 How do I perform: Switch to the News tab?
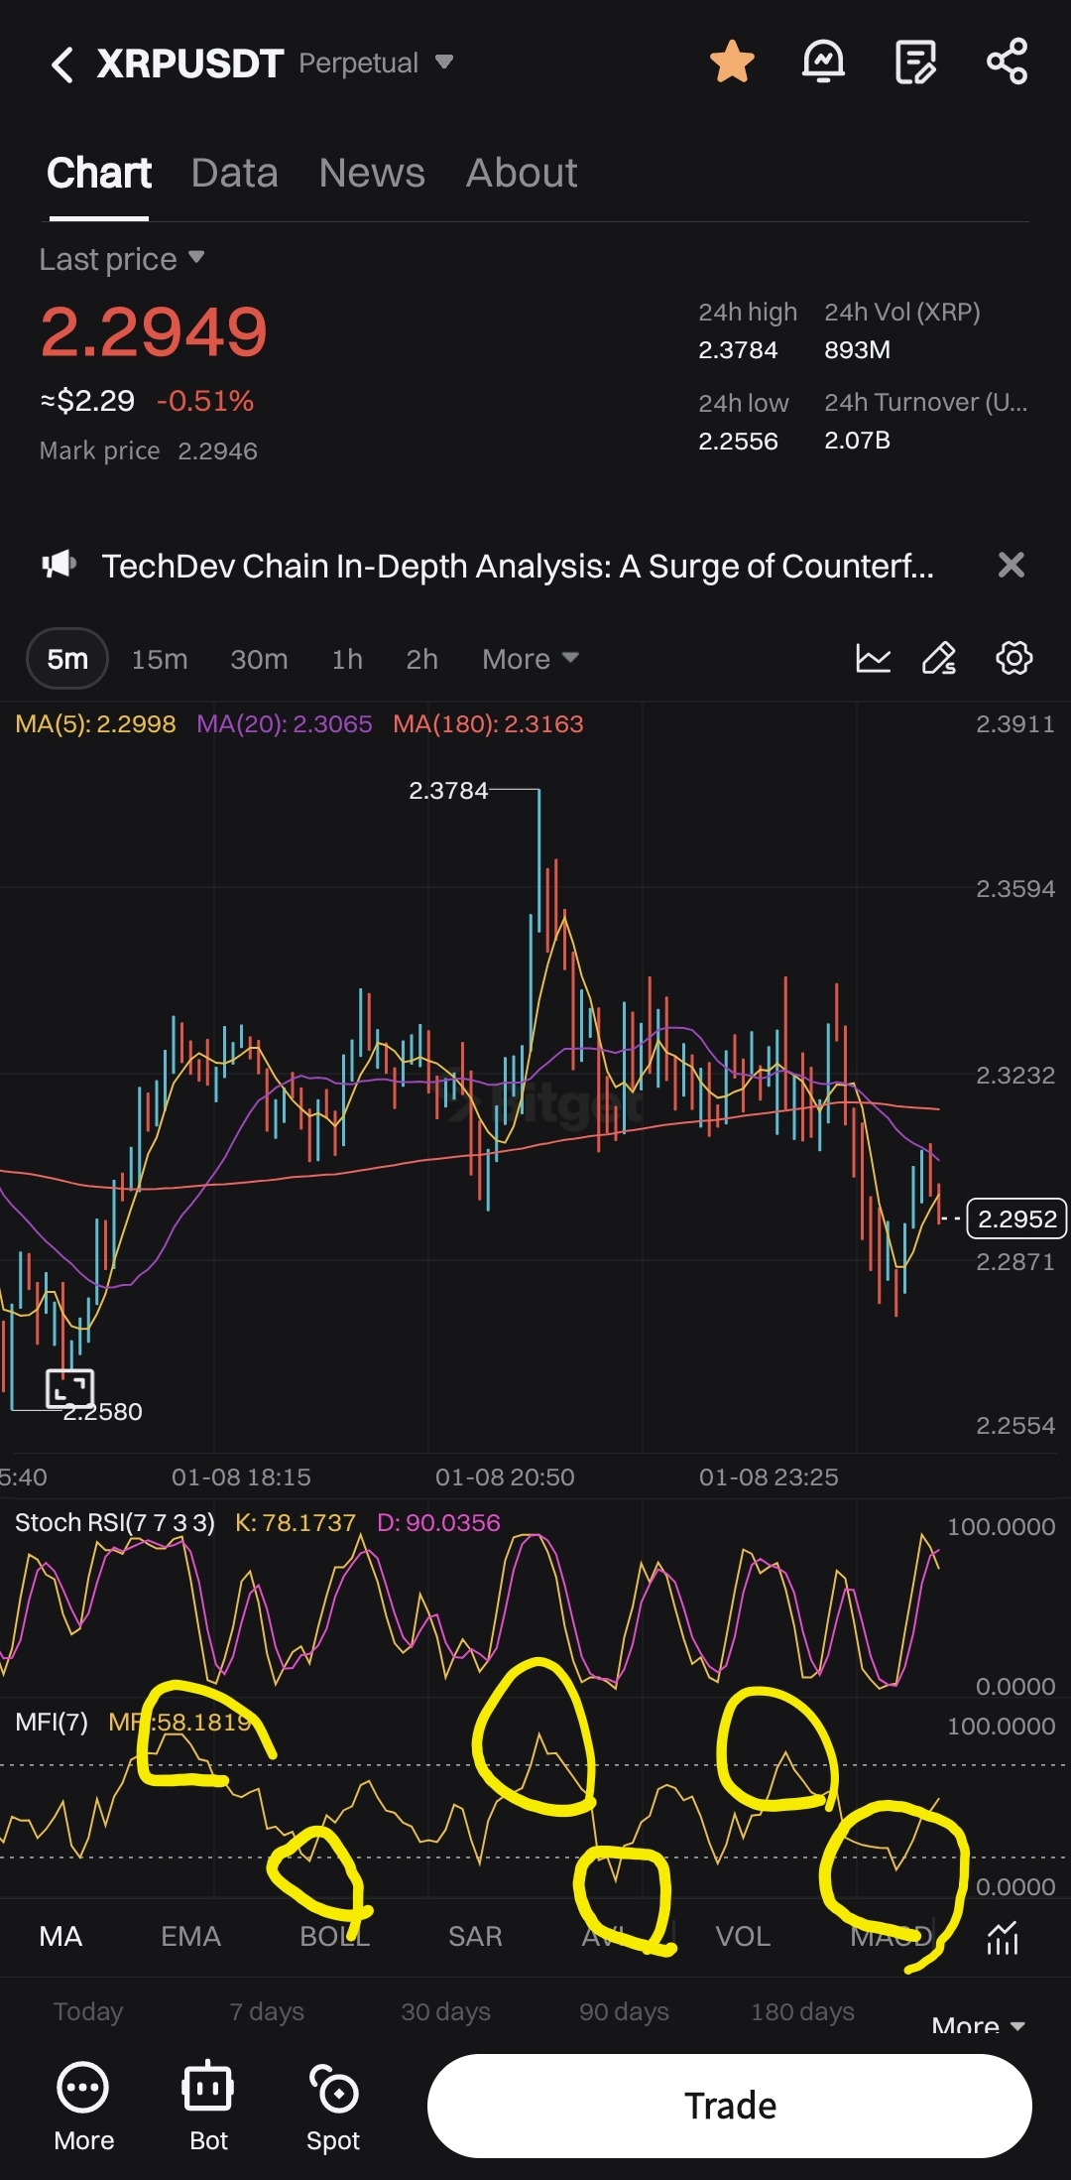[372, 173]
